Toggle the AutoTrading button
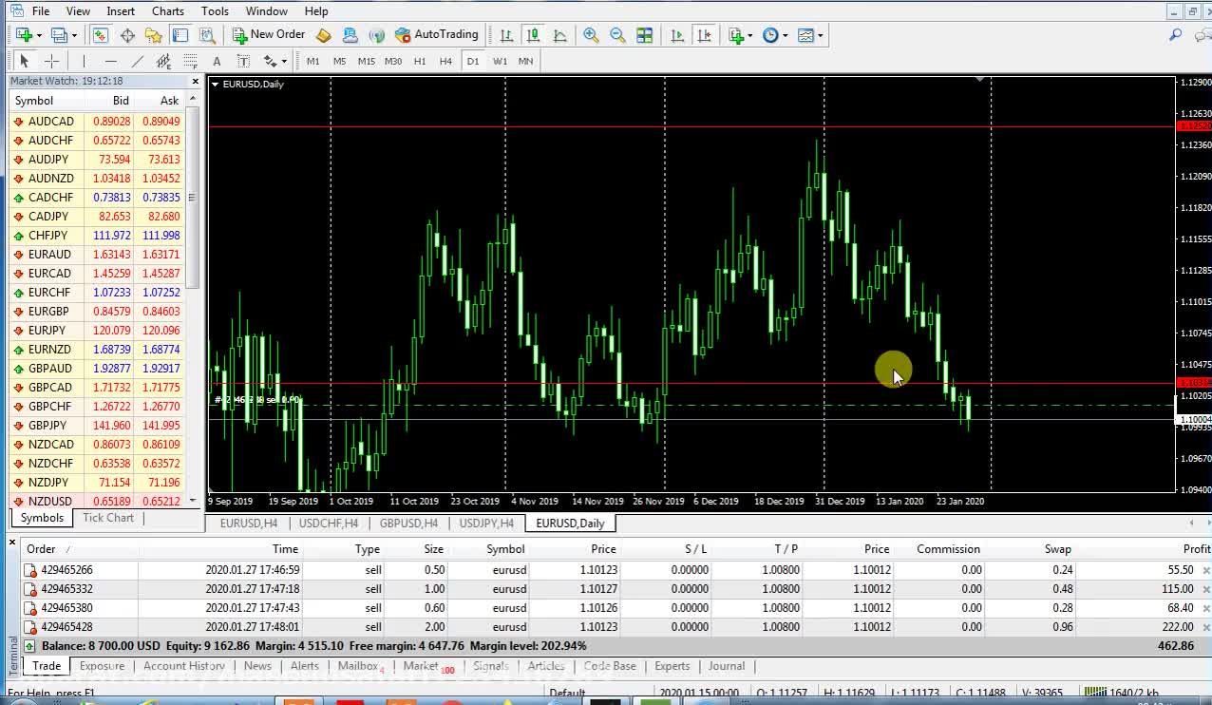The width and height of the screenshot is (1212, 705). (437, 35)
